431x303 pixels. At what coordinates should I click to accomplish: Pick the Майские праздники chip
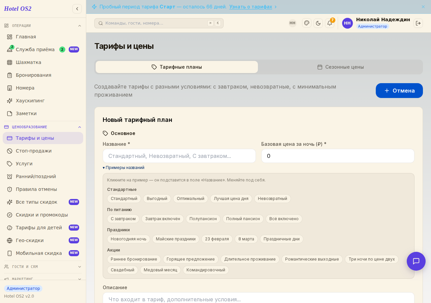pos(176,239)
